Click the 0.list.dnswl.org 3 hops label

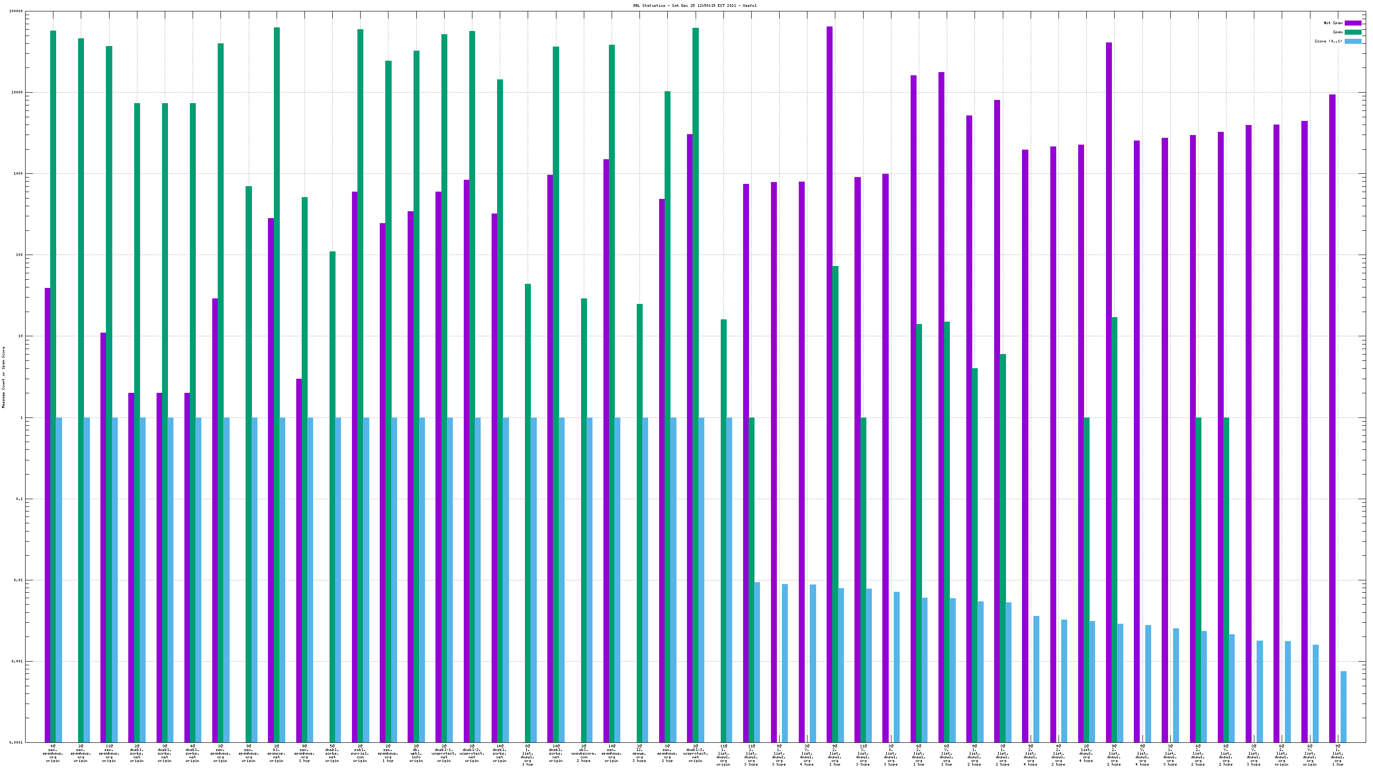click(890, 756)
